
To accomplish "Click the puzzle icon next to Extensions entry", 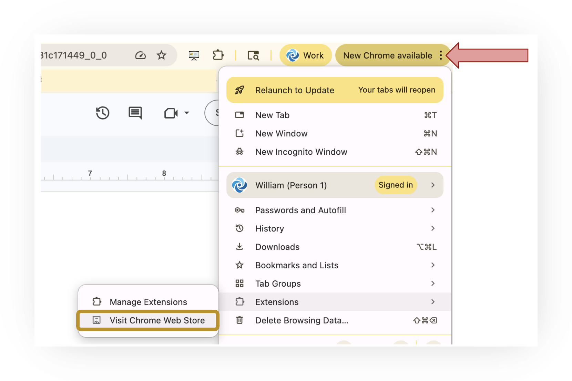I will click(x=239, y=302).
